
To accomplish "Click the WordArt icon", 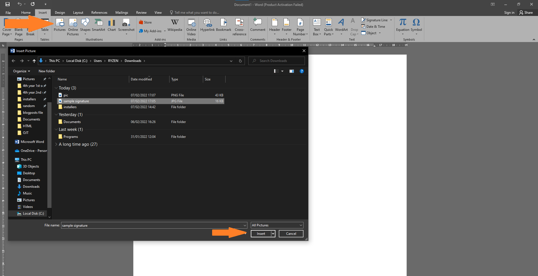I will (x=341, y=25).
